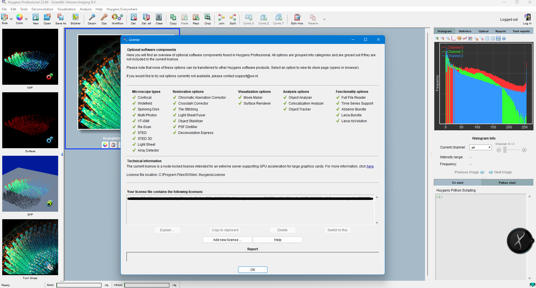Click OK in the License dialog

[253, 270]
